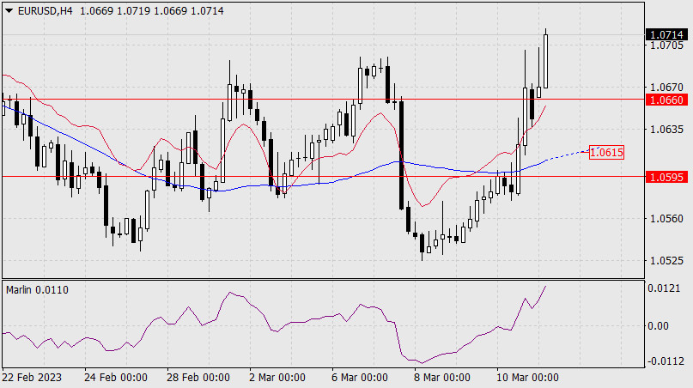Screen dimensions: 693x388
Task: Click the 2 Mar 00:00 time label
Action: click(x=277, y=378)
